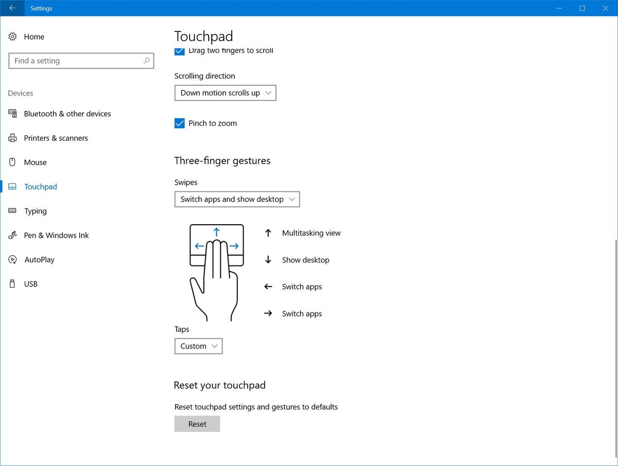Click the Pen & Windows Ink icon
Viewport: 618px width, 466px height.
12,235
